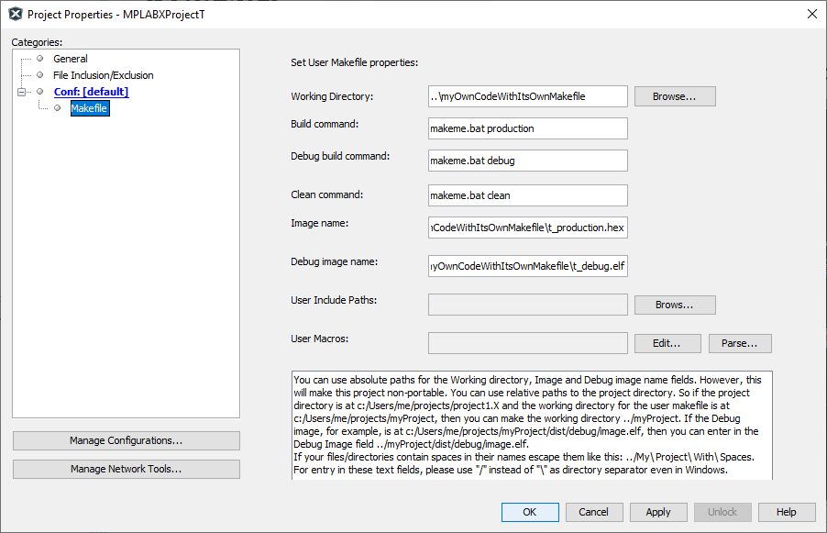Click the Parse... button

tap(739, 344)
